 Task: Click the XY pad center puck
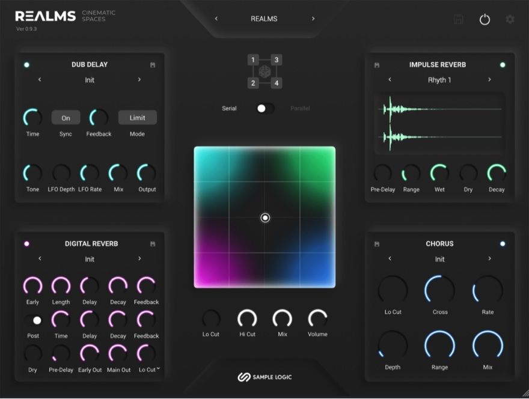pos(265,218)
